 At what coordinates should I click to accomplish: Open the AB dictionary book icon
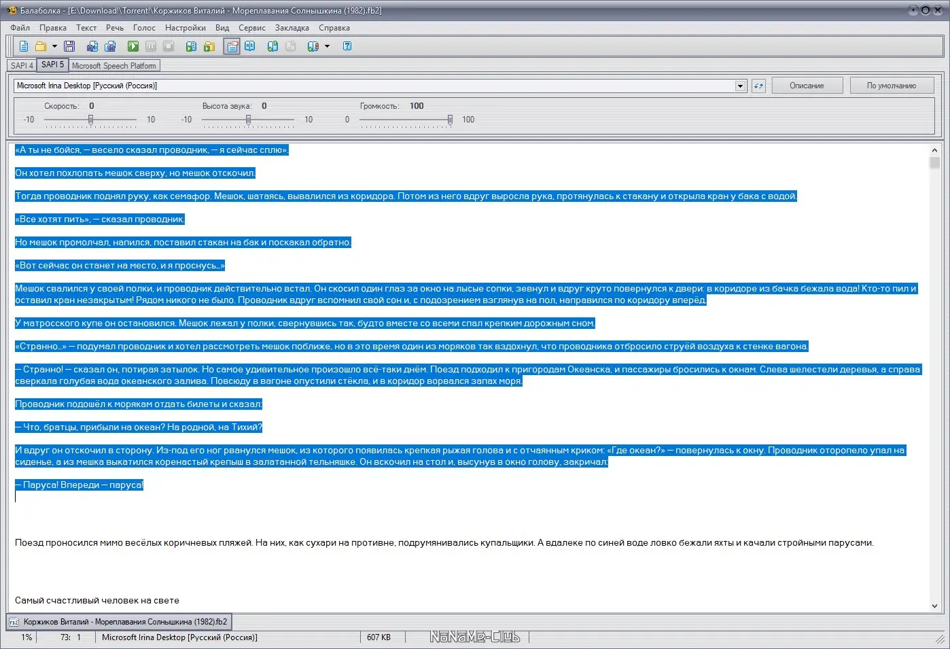point(250,46)
